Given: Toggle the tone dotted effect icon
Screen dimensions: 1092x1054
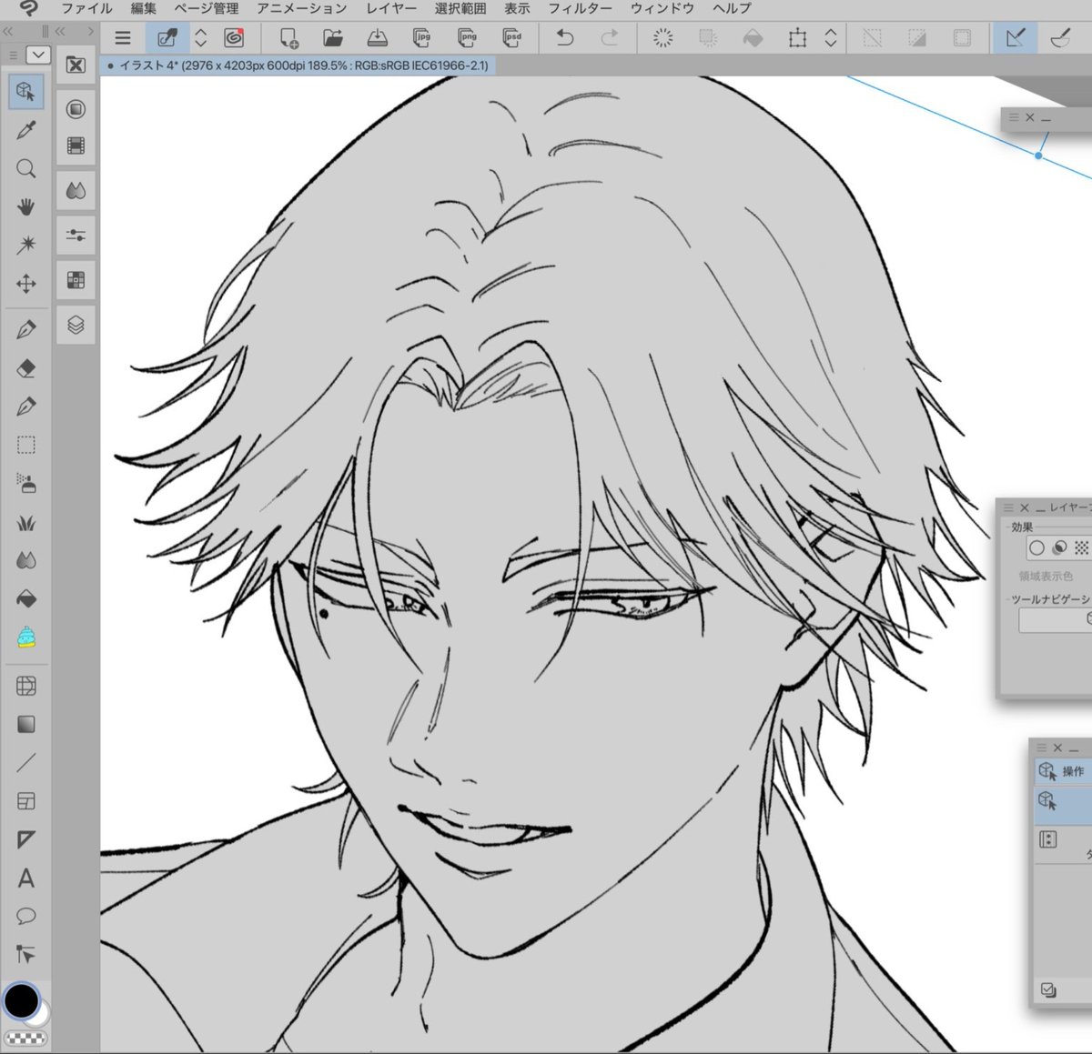Looking at the screenshot, I should point(1081,547).
